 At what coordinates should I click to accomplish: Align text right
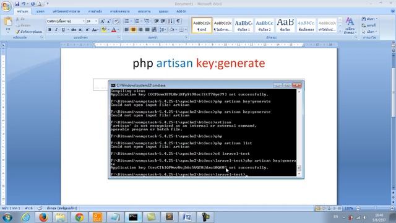140,30
